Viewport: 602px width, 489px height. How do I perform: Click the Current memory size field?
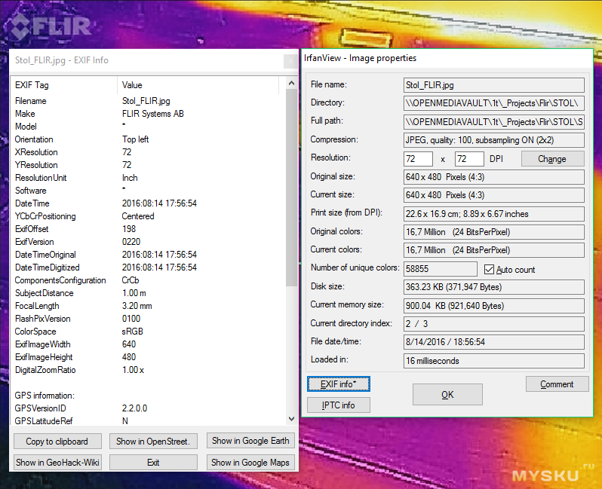[x=494, y=306]
